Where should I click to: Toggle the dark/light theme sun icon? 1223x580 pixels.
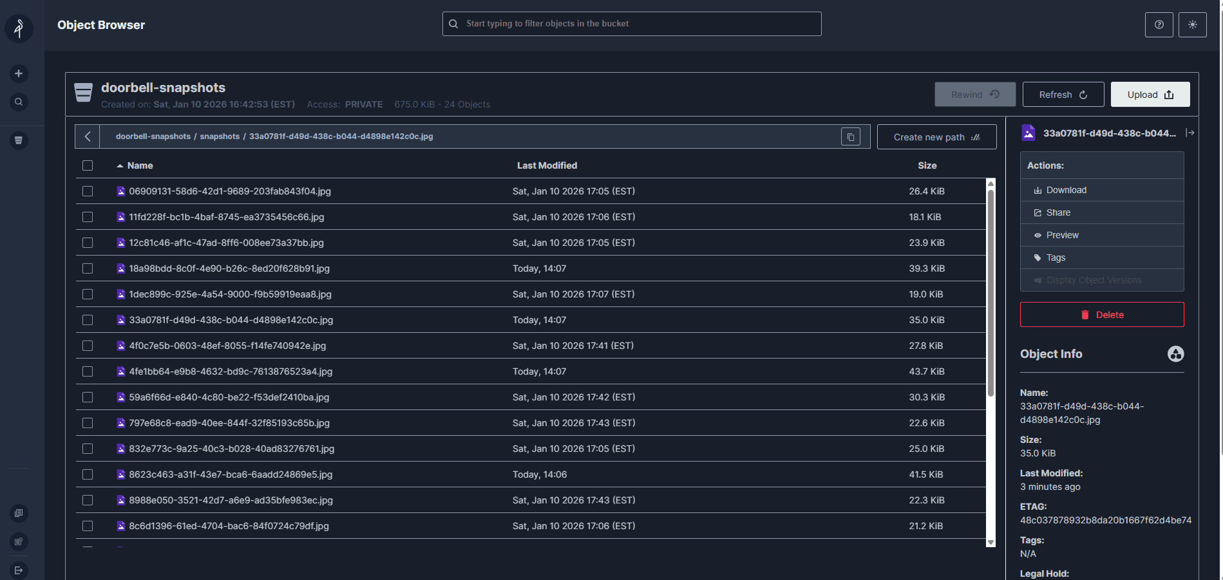pyautogui.click(x=1192, y=24)
